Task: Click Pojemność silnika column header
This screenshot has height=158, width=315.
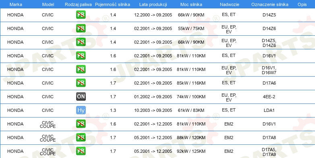Action: (112, 4)
